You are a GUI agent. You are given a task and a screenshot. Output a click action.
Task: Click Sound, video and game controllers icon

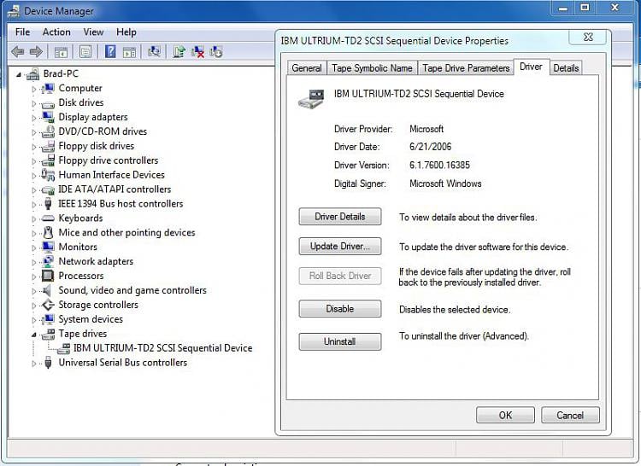tap(47, 290)
